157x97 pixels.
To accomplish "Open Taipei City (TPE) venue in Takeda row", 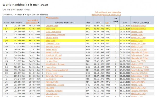I will pyautogui.click(x=138, y=38).
